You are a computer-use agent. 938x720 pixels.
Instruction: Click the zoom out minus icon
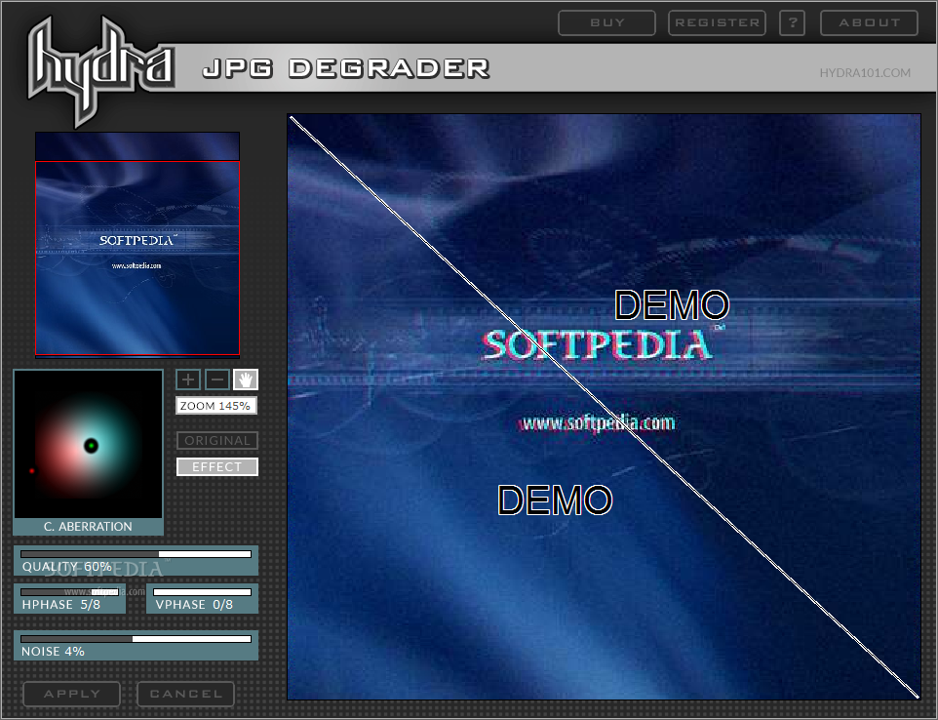(217, 380)
